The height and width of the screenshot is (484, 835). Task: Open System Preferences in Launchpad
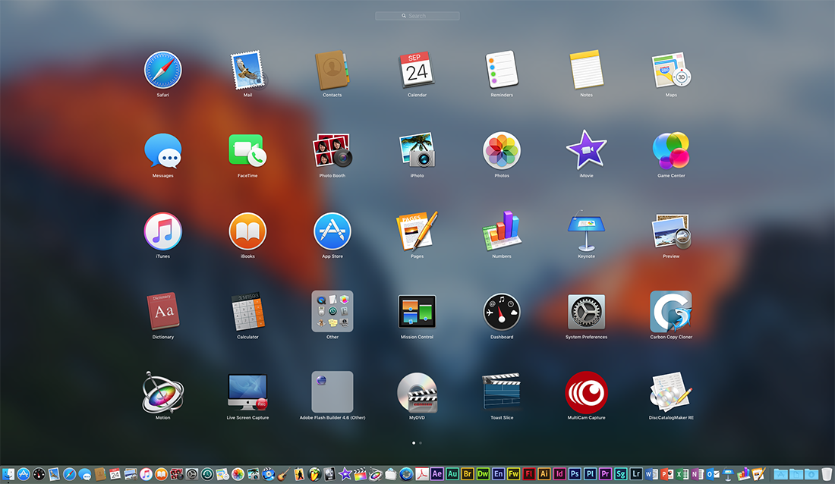coord(586,311)
